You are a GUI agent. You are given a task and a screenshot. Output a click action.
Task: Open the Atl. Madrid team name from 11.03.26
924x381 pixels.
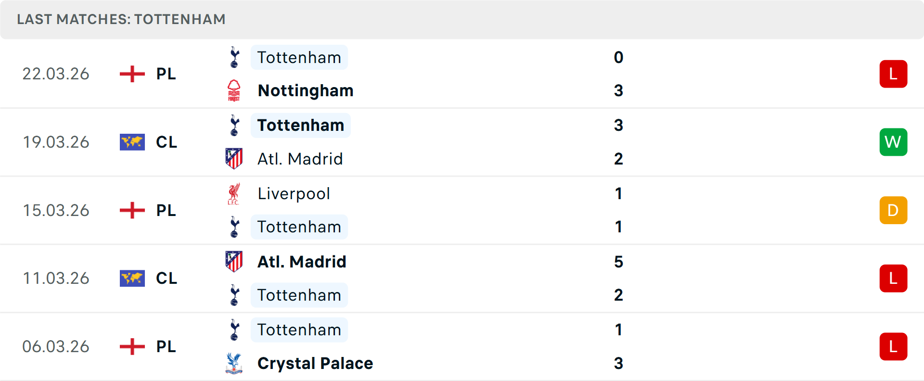[301, 262]
